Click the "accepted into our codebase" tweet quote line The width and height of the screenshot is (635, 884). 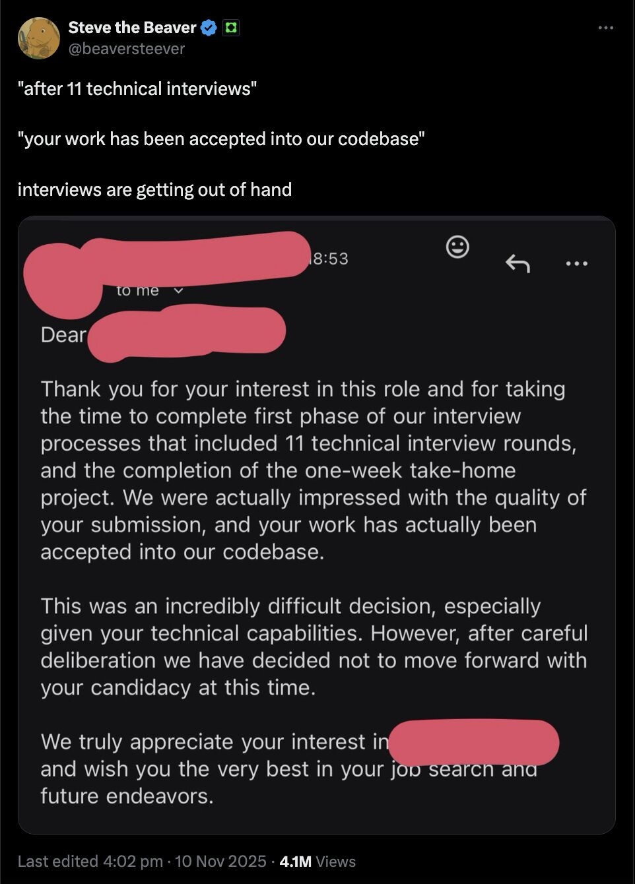(x=221, y=139)
